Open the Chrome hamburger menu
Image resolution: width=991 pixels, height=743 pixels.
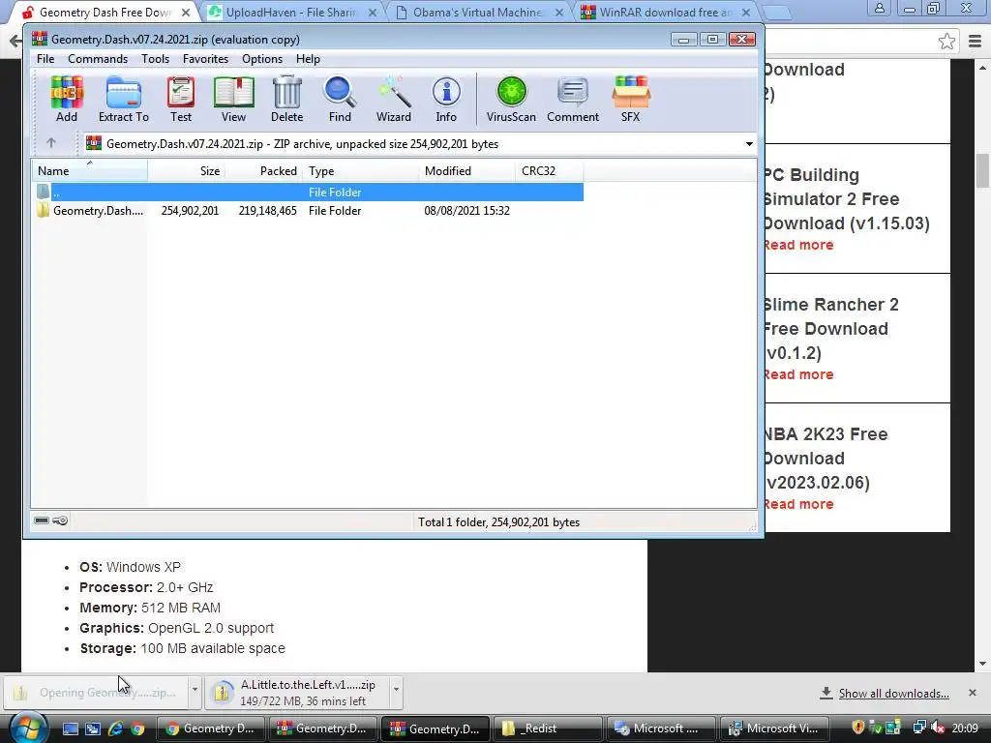976,42
